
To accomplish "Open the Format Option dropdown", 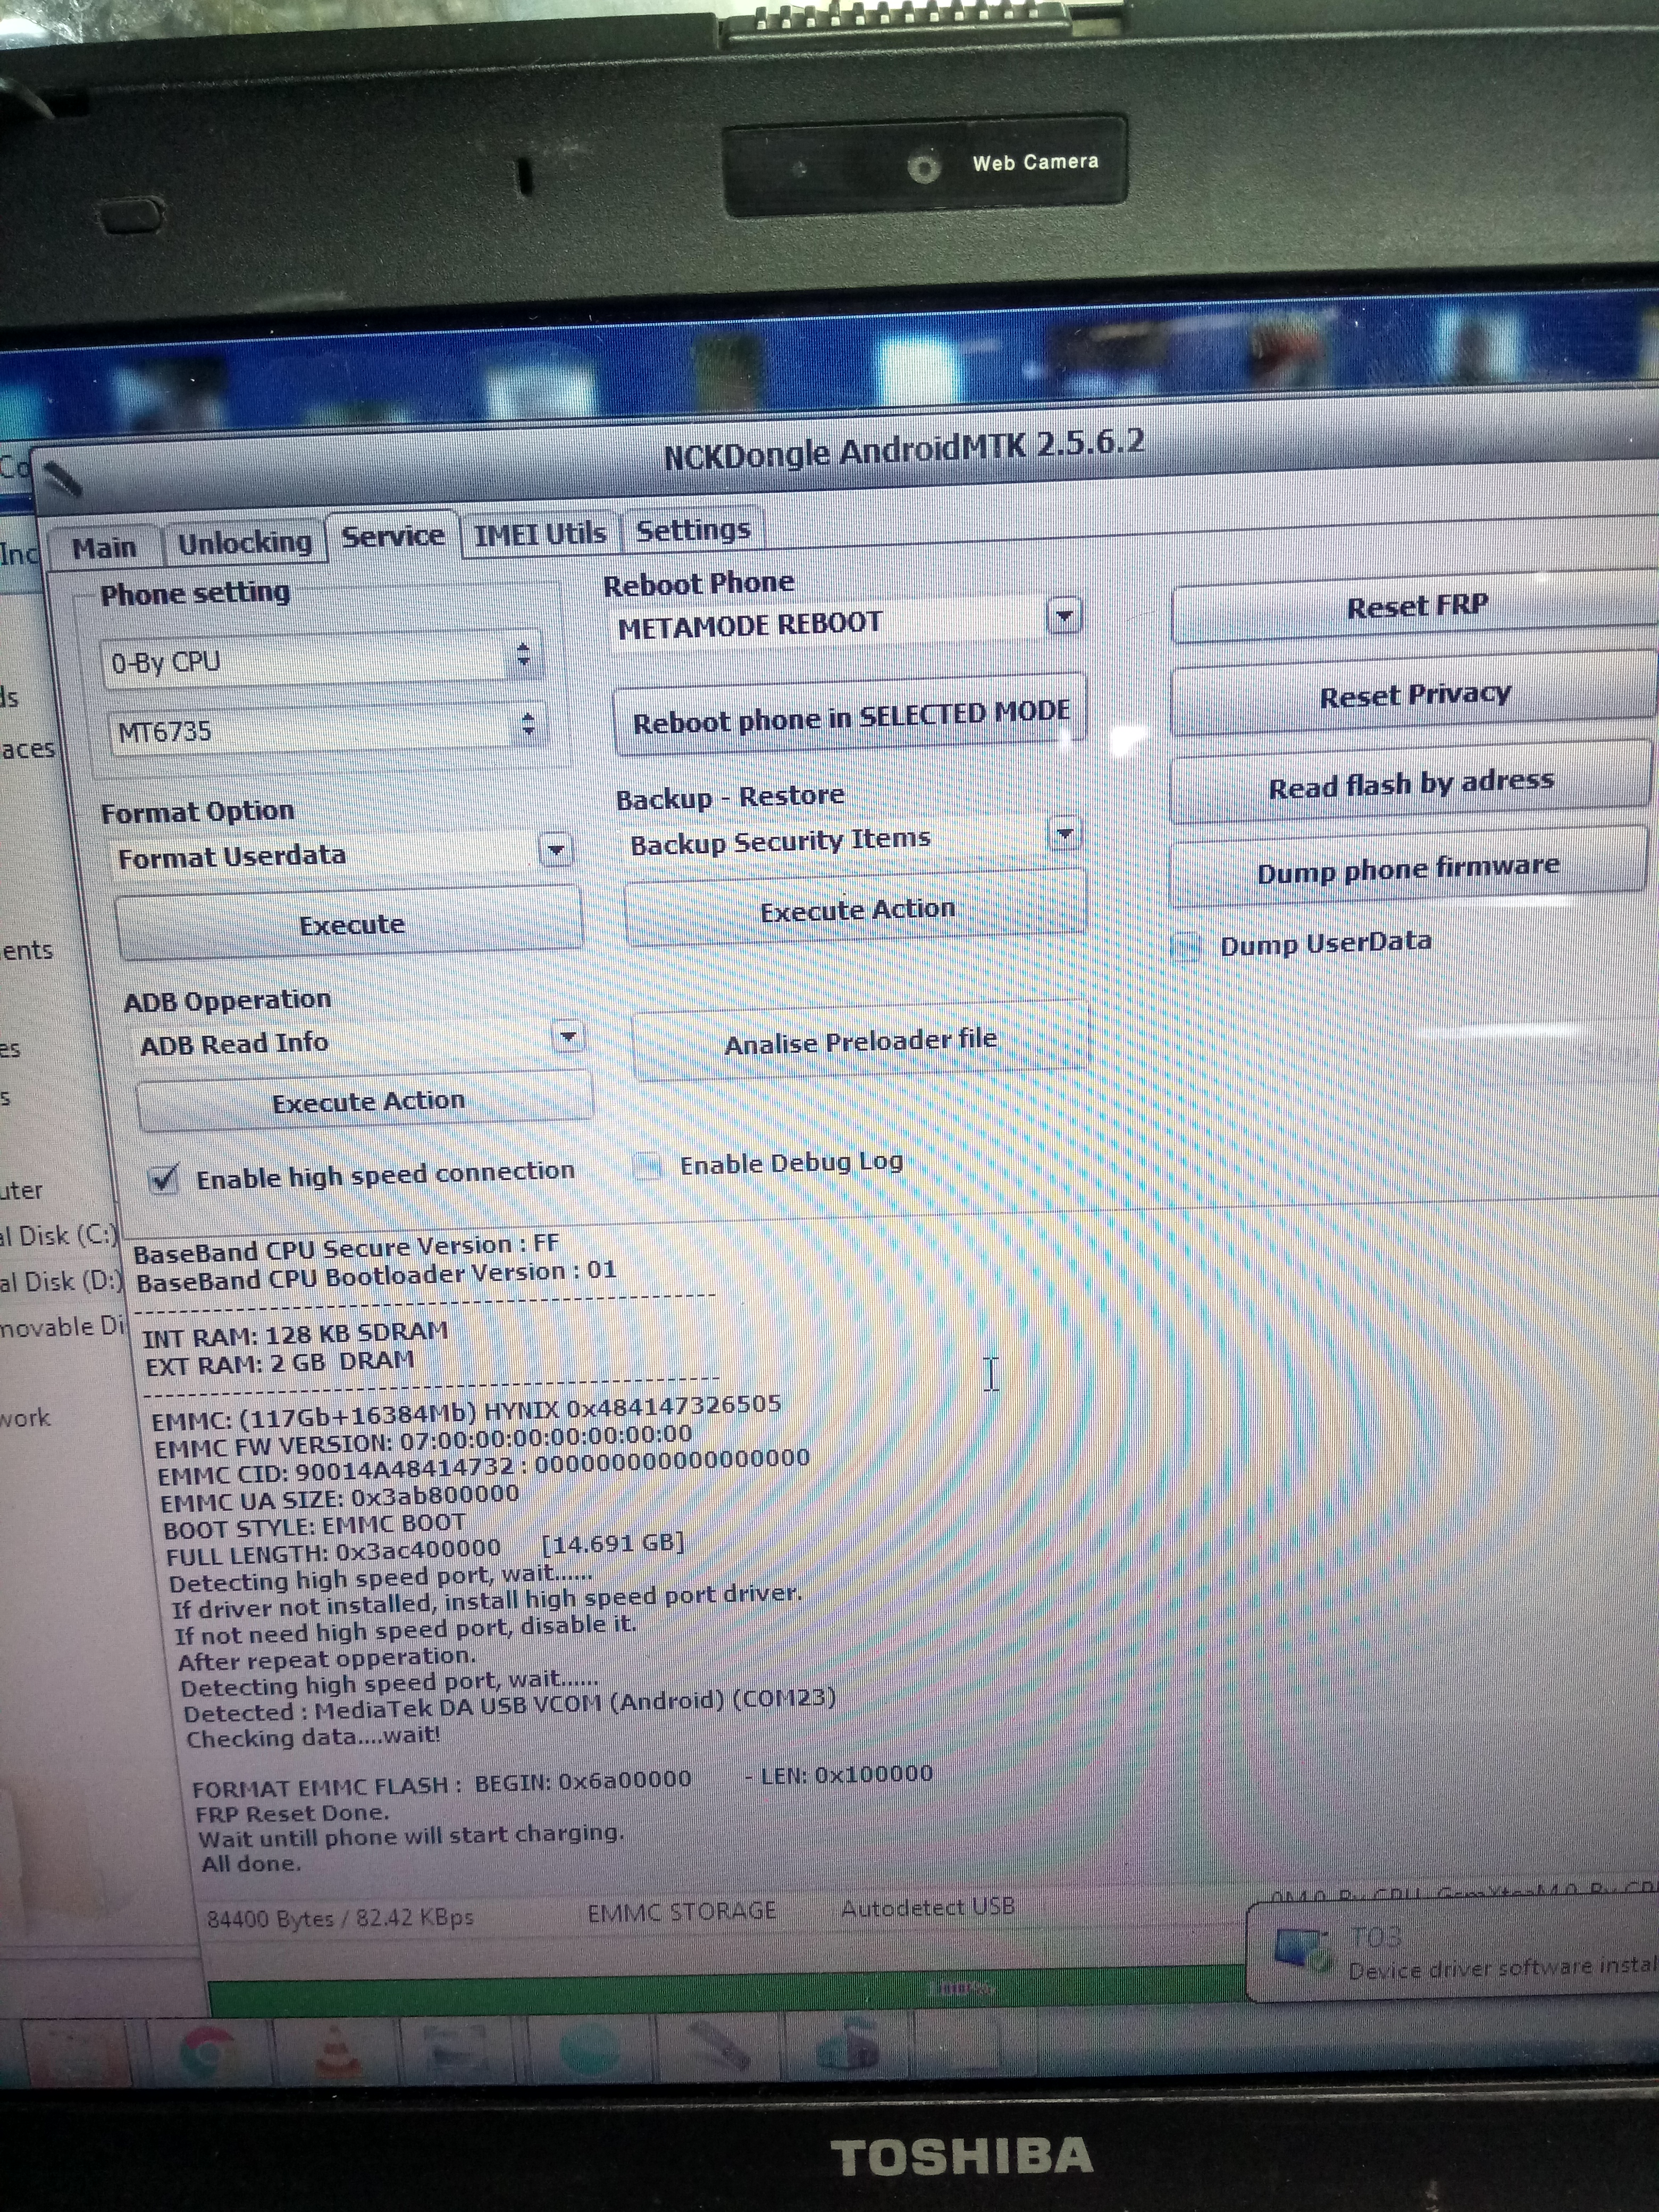I will coord(556,851).
